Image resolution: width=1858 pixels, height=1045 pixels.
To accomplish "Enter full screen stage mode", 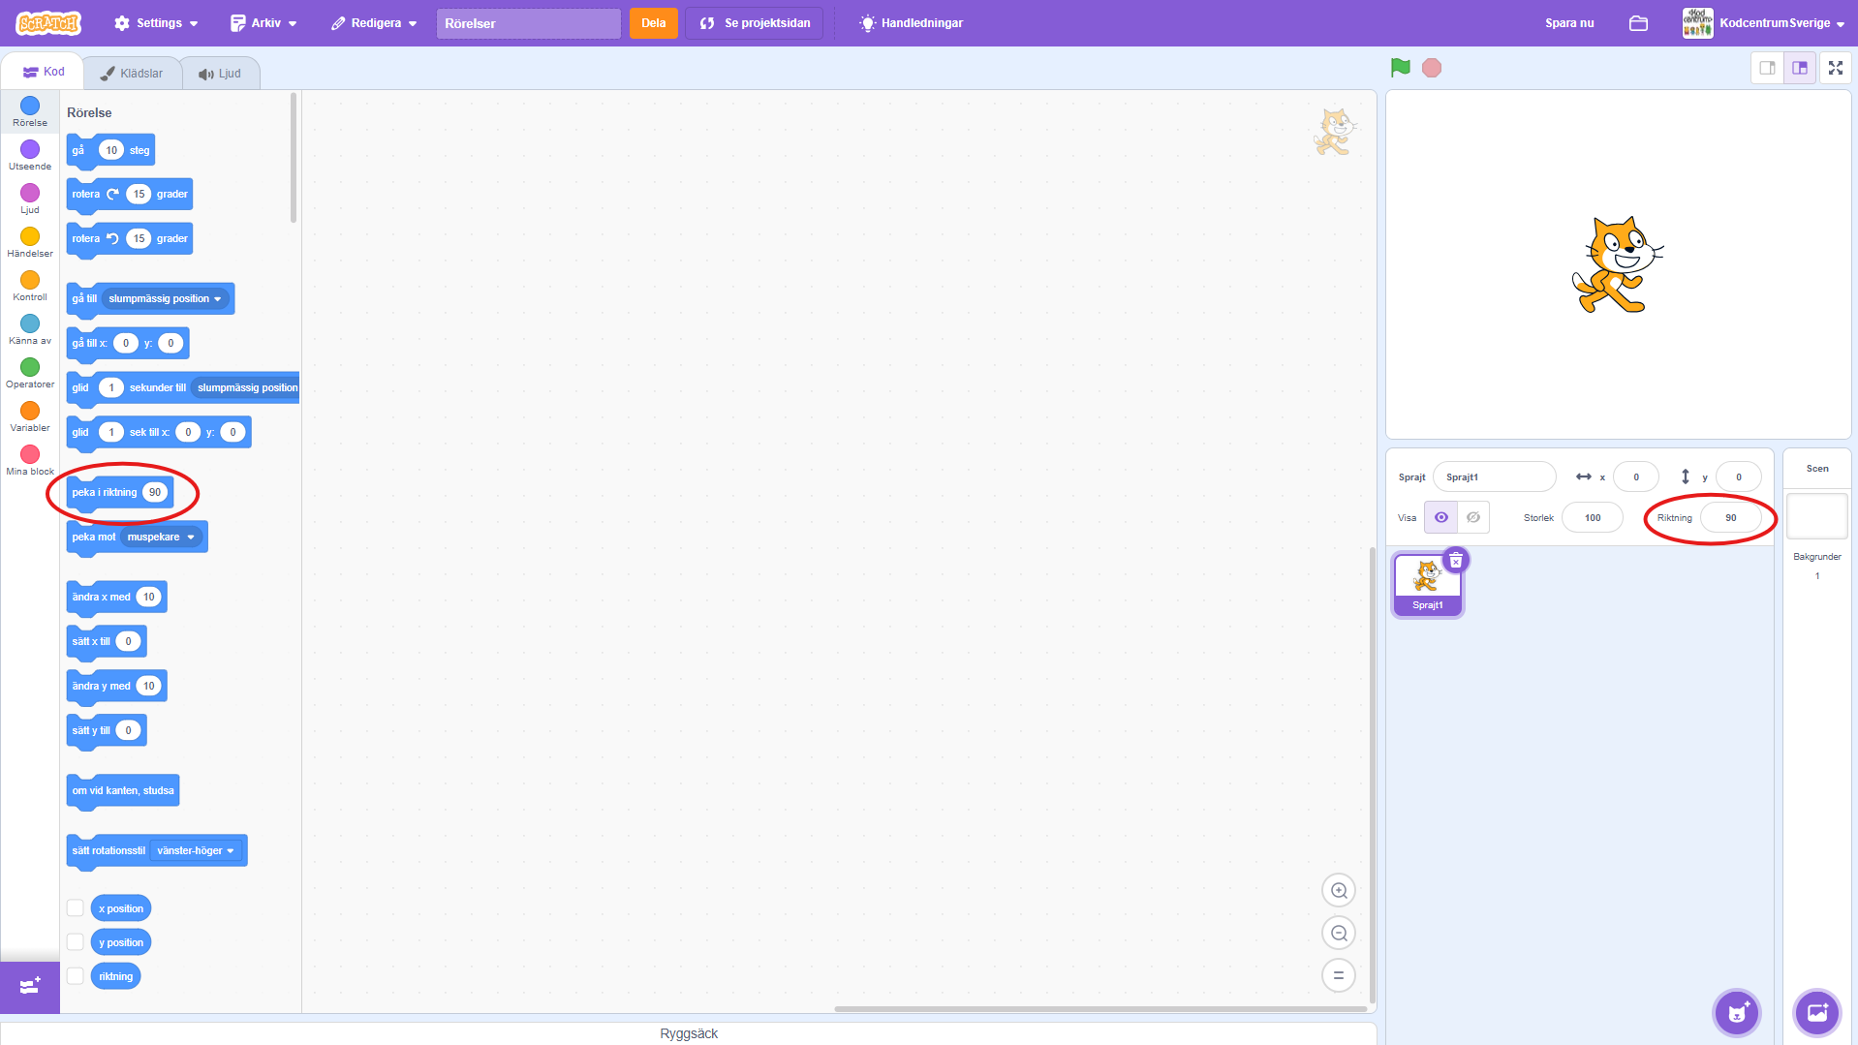I will point(1836,68).
